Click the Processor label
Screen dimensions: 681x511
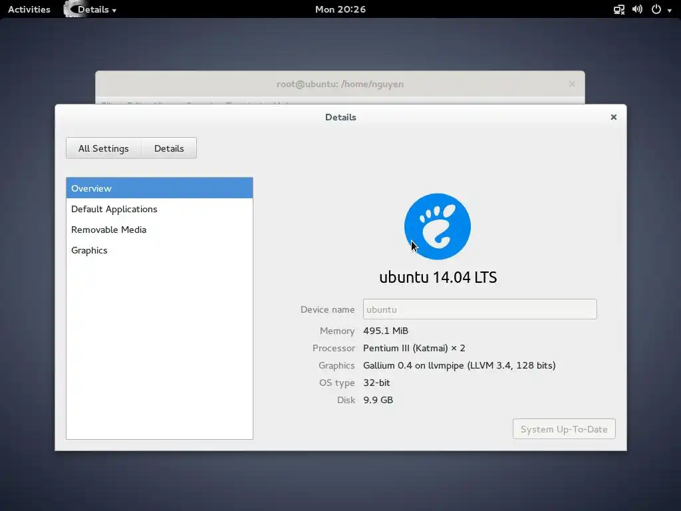(x=334, y=348)
